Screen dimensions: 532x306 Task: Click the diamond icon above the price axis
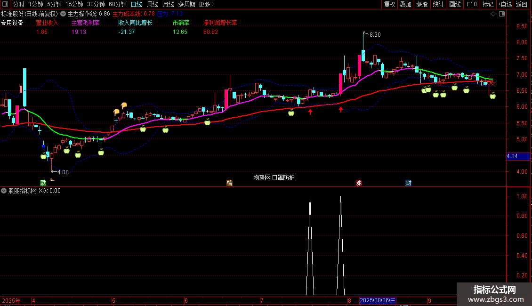click(x=493, y=14)
